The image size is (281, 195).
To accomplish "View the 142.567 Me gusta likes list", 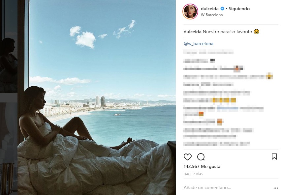I will pos(202,167).
